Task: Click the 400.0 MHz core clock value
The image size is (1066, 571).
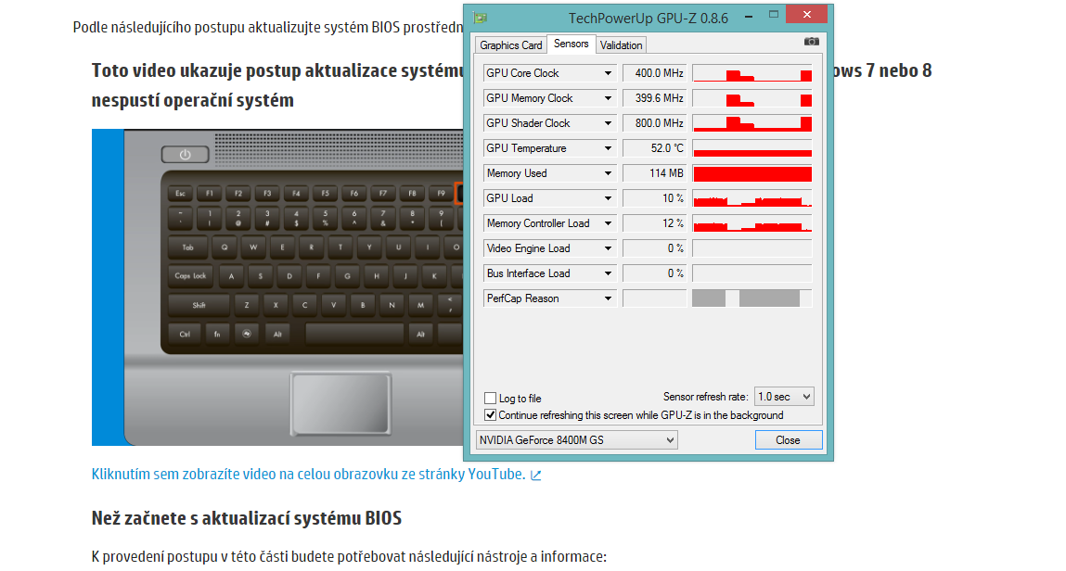Action: 655,73
